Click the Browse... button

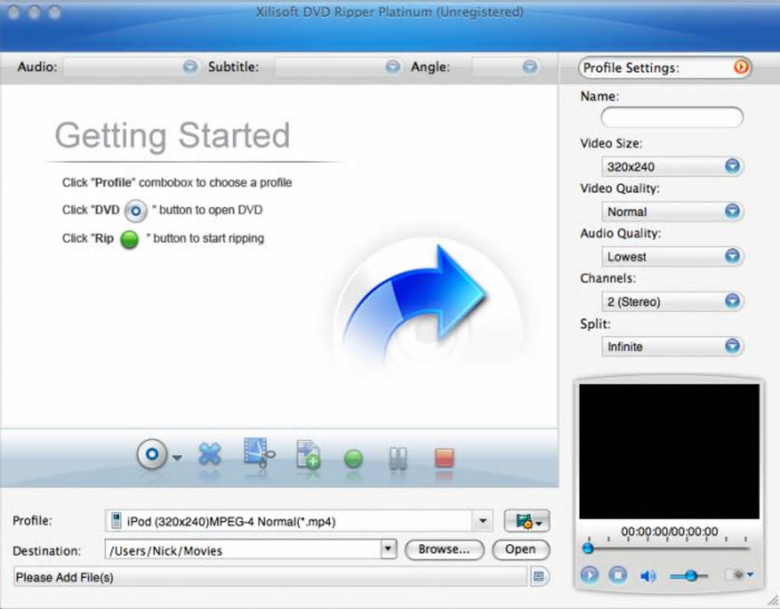[444, 549]
